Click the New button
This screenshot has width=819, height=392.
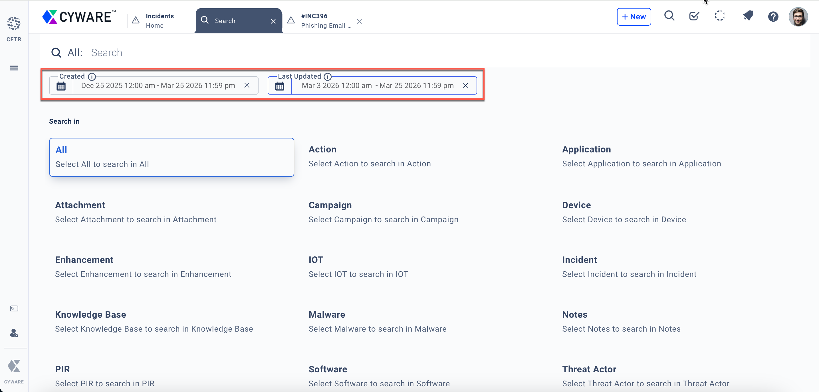click(x=634, y=17)
